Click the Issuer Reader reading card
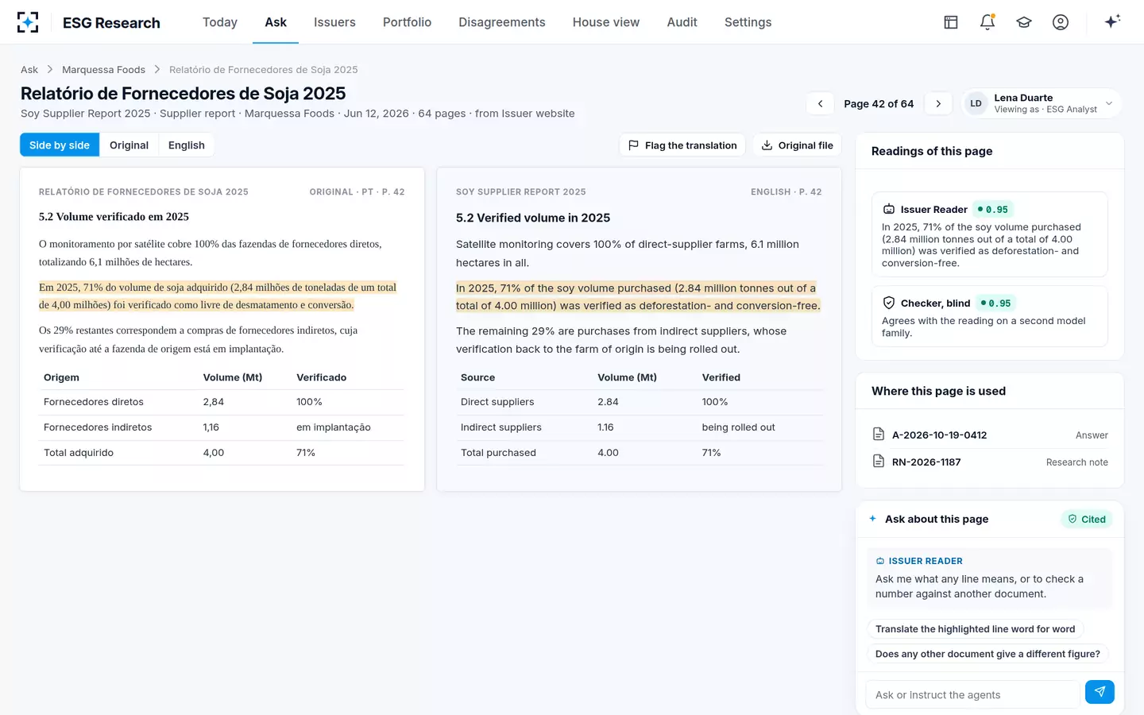The image size is (1144, 715). pyautogui.click(x=990, y=234)
